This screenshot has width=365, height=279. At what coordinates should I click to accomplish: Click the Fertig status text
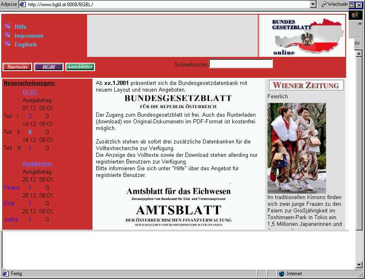16,274
